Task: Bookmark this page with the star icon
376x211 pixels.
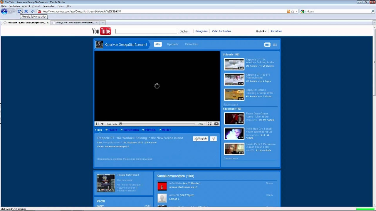Action: (x=293, y=11)
